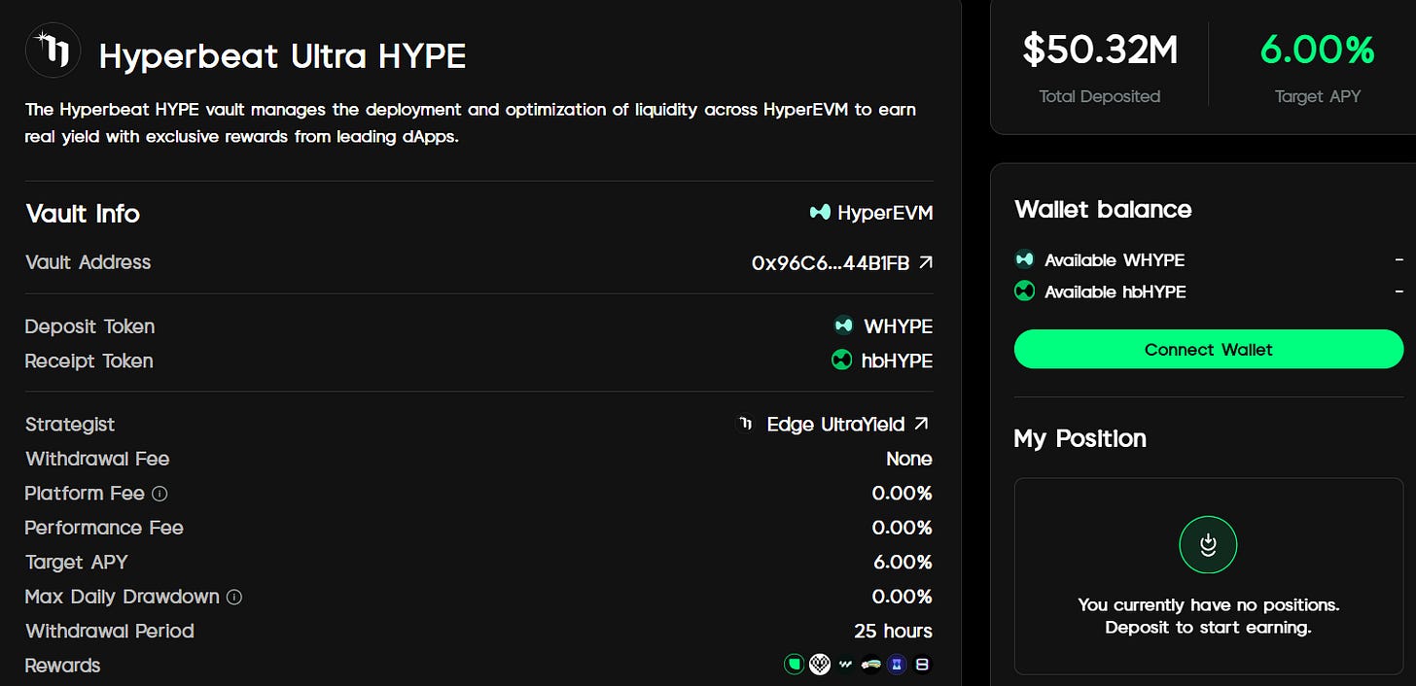This screenshot has width=1416, height=686.
Task: Click the Hyperbeat logo beside the vault title
Action: [53, 51]
